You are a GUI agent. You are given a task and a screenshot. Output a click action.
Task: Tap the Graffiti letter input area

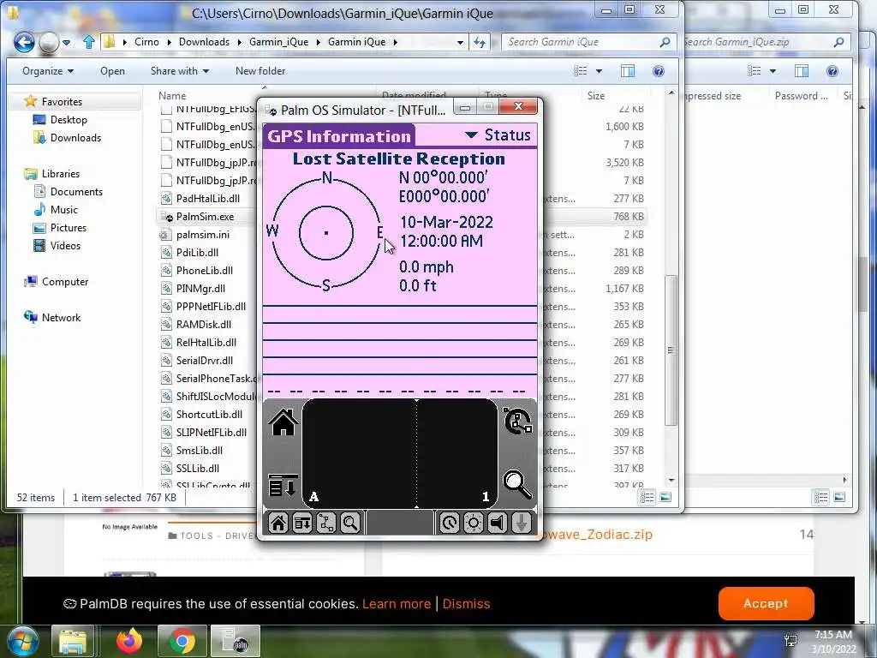tap(360, 454)
